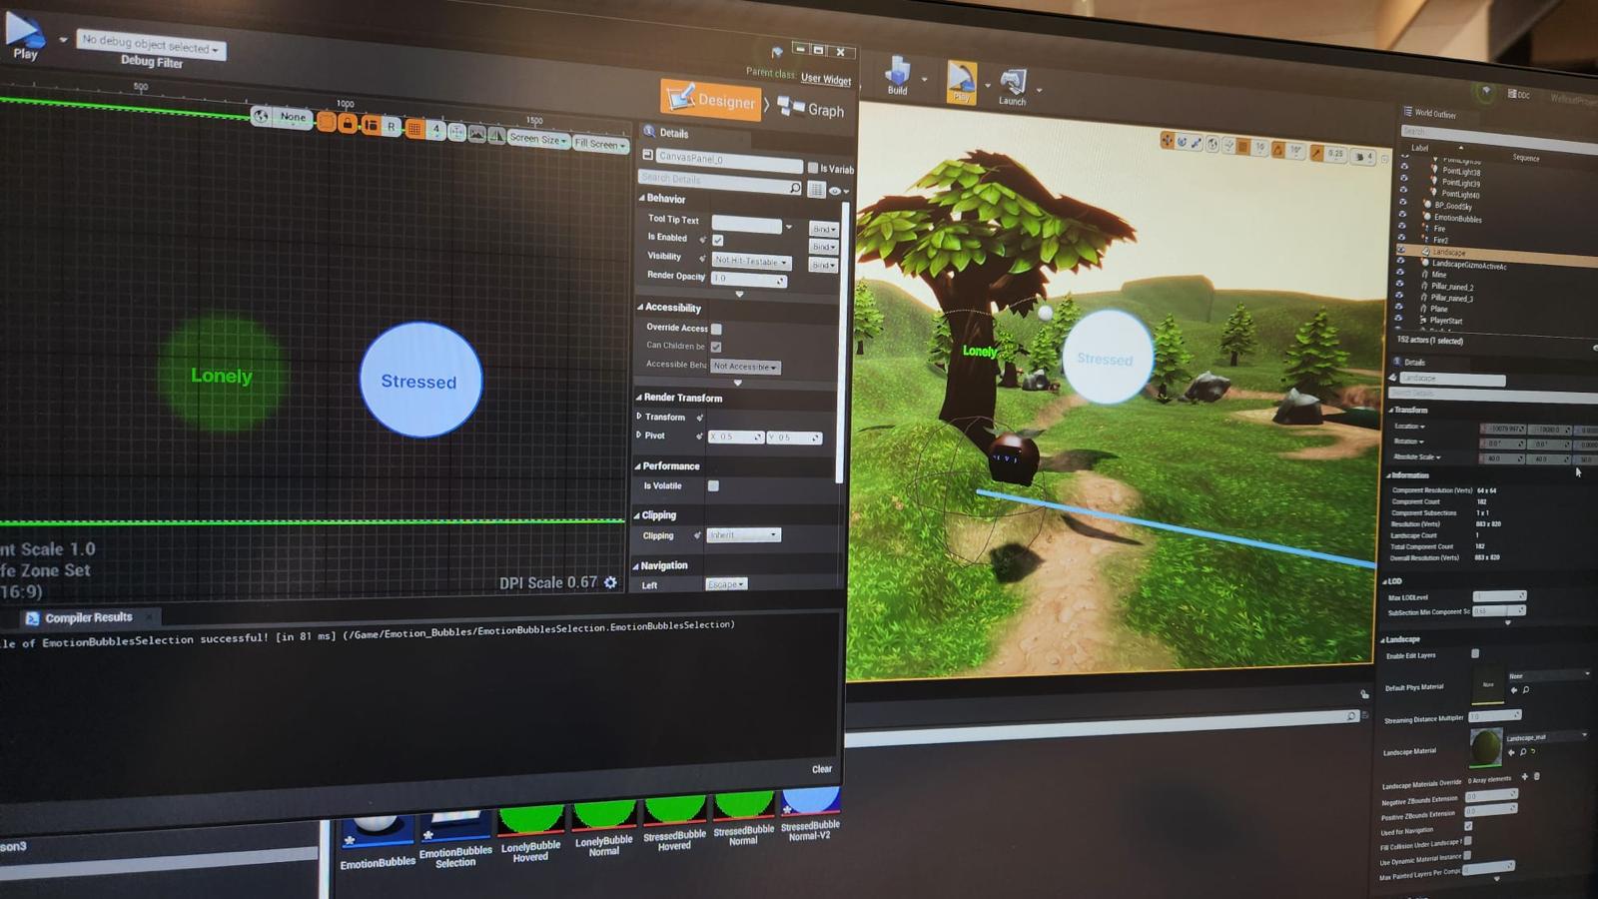Click the zoom to fit icon in designer toolbar

tap(456, 132)
